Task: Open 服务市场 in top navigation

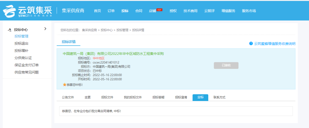Action: tap(249, 11)
